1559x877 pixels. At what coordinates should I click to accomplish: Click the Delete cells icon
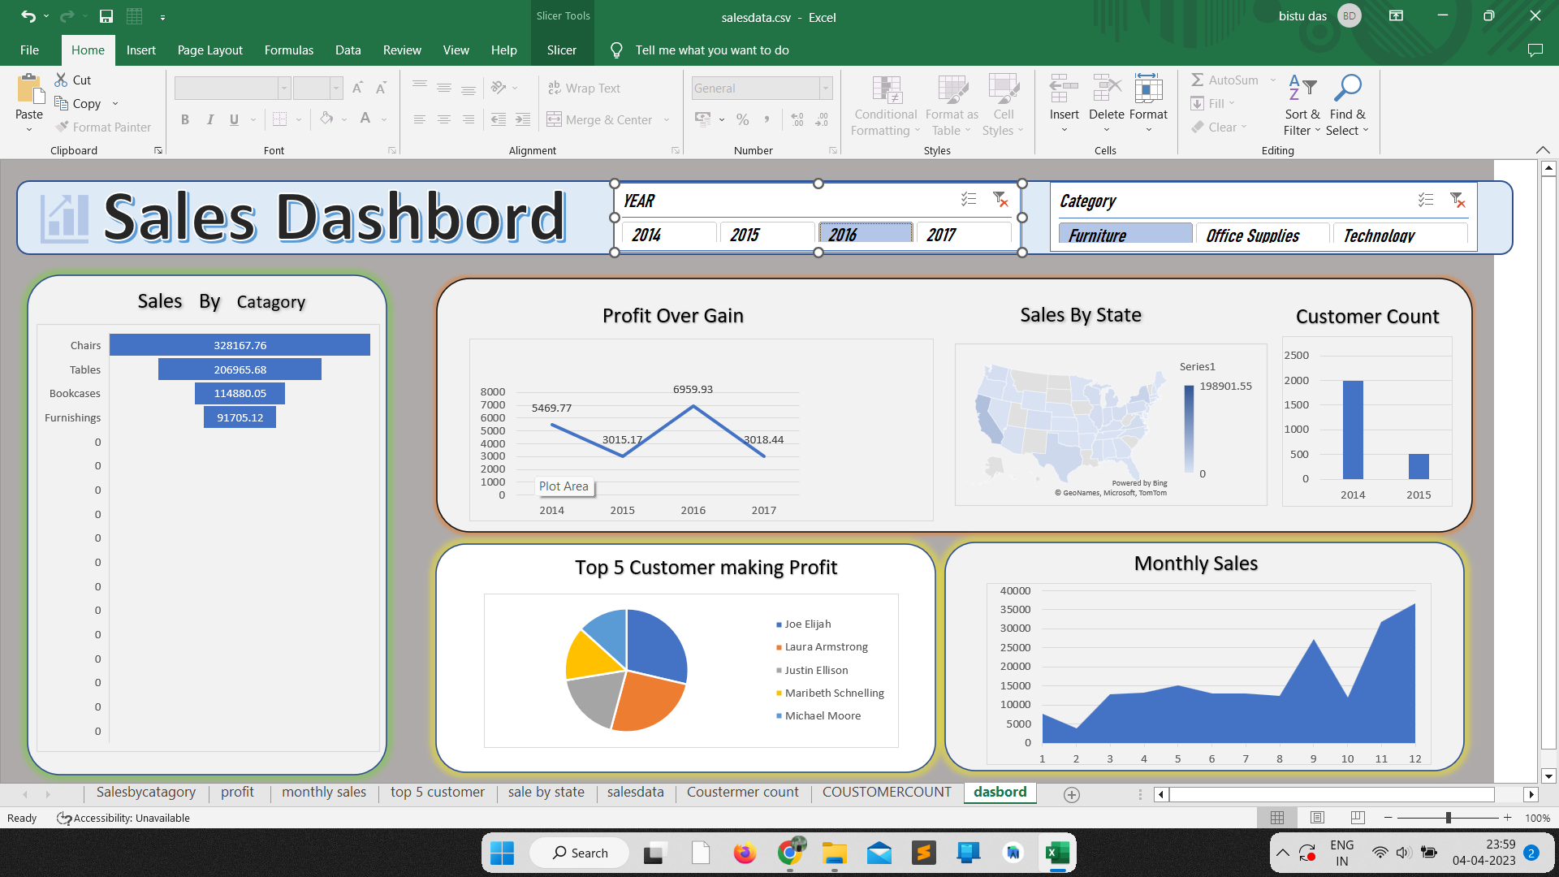tap(1107, 88)
